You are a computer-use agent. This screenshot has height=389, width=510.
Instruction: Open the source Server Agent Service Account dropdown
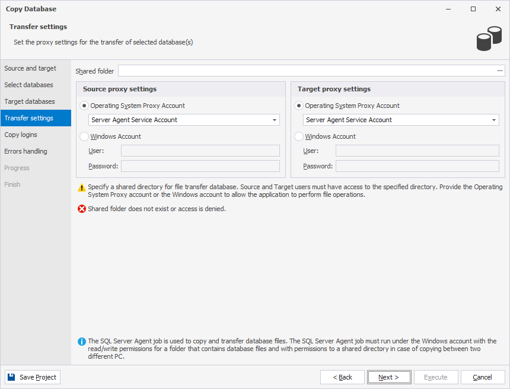tap(275, 120)
